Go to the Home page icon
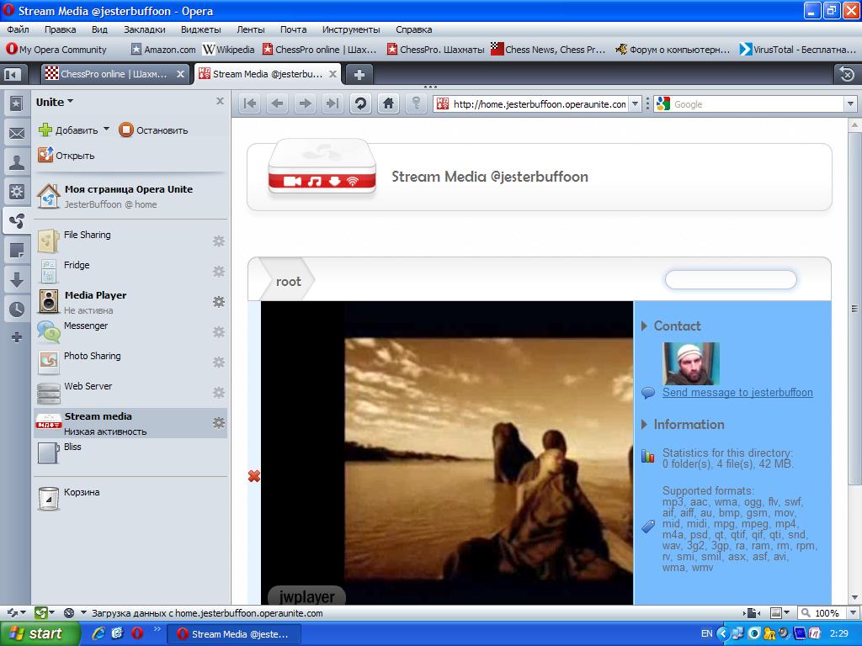Screen dimensions: 862x646 (388, 103)
